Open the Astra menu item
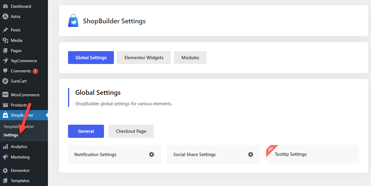This screenshot has width=371, height=186. tap(24, 16)
